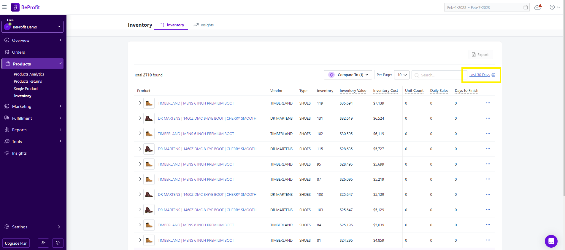Open Products Analytics submenu item
Image resolution: width=565 pixels, height=250 pixels.
pyautogui.click(x=29, y=74)
